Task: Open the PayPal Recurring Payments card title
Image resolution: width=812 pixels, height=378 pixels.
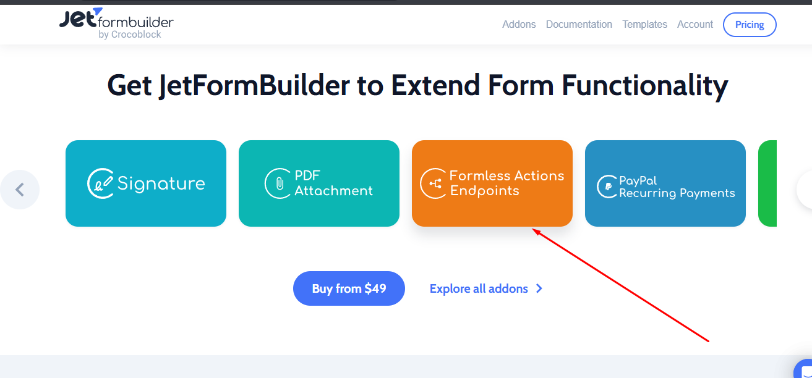Action: [677, 187]
